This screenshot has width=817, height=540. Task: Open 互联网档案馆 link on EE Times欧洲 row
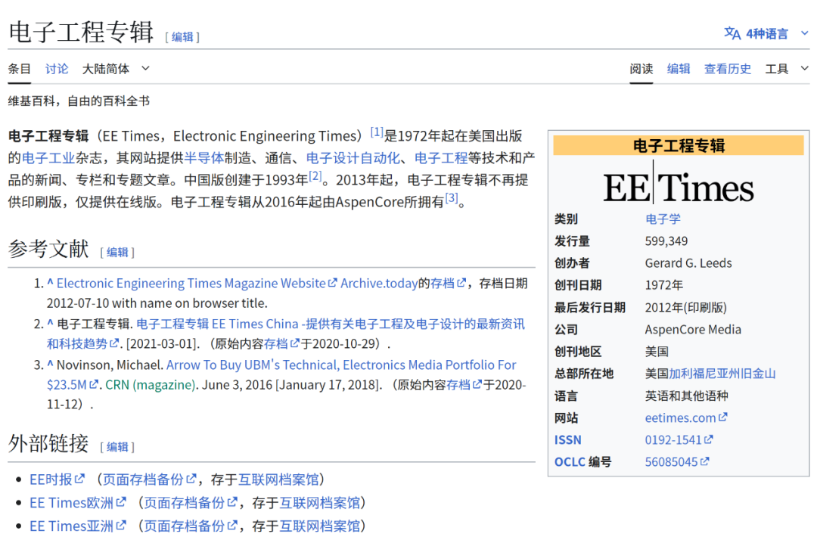319,503
